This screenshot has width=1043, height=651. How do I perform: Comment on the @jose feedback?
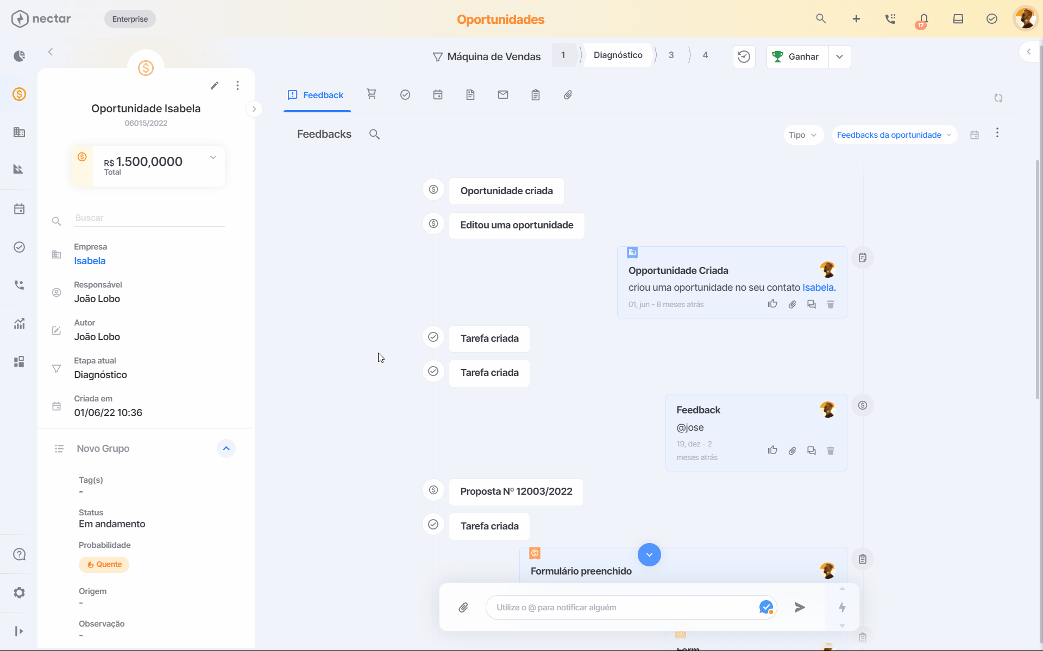tap(812, 451)
